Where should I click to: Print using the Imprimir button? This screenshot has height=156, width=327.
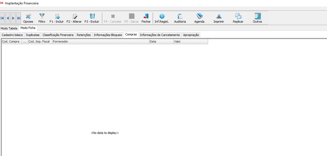click(x=219, y=18)
